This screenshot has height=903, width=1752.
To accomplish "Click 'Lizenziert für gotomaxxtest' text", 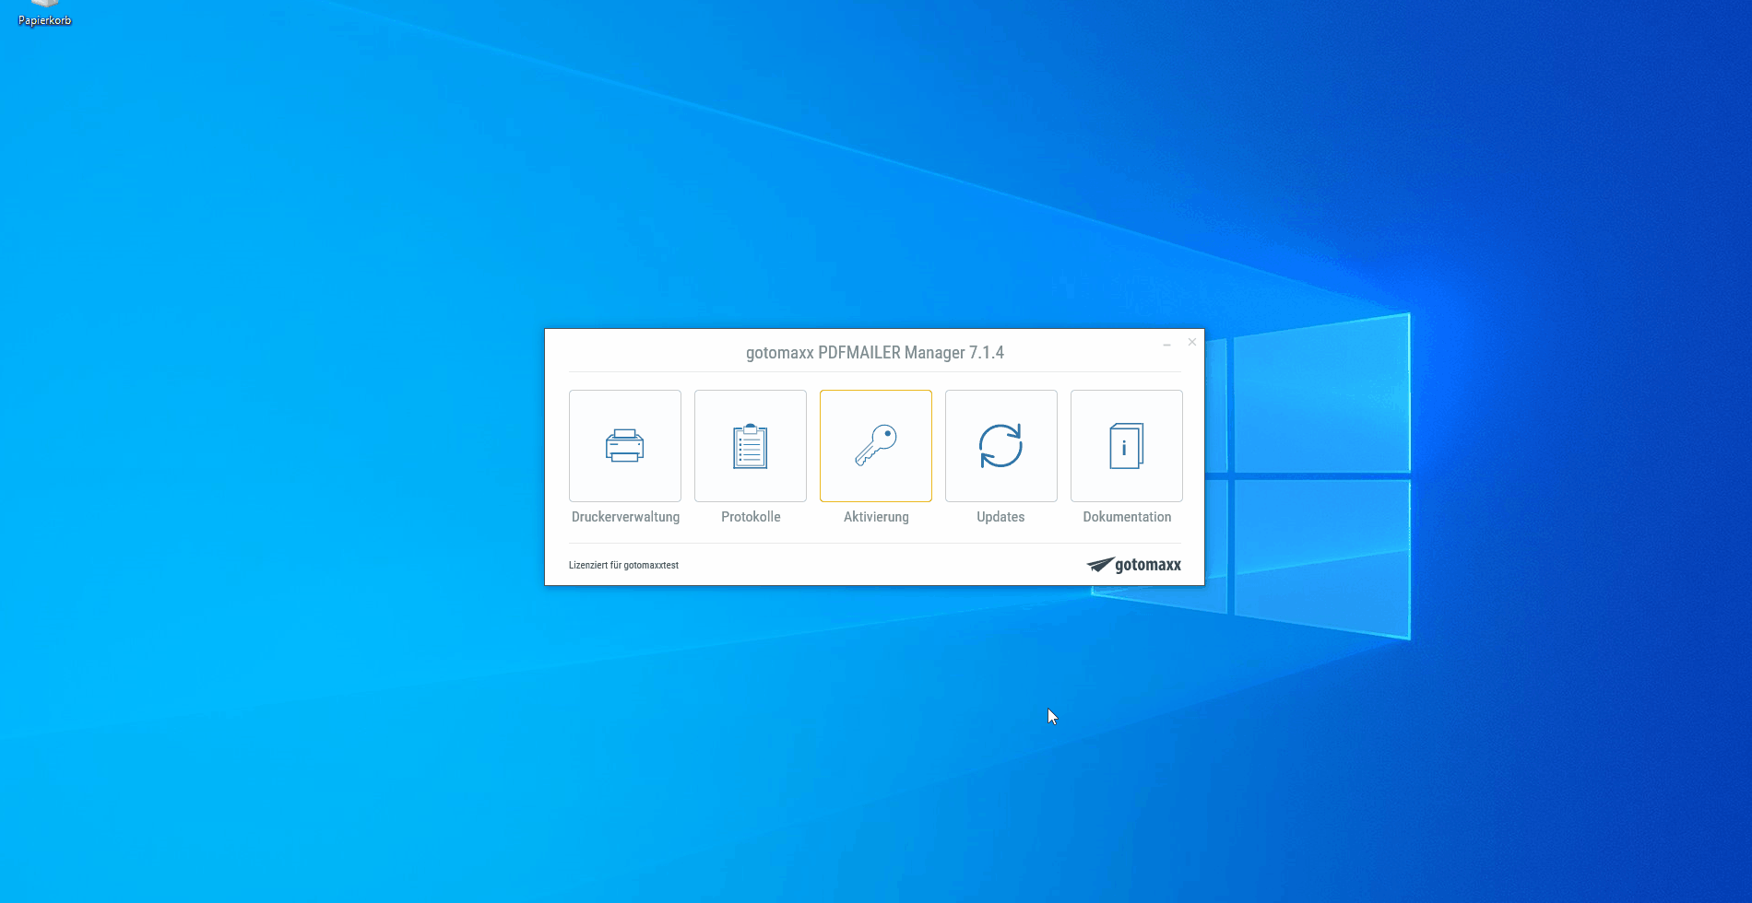I will [x=623, y=565].
